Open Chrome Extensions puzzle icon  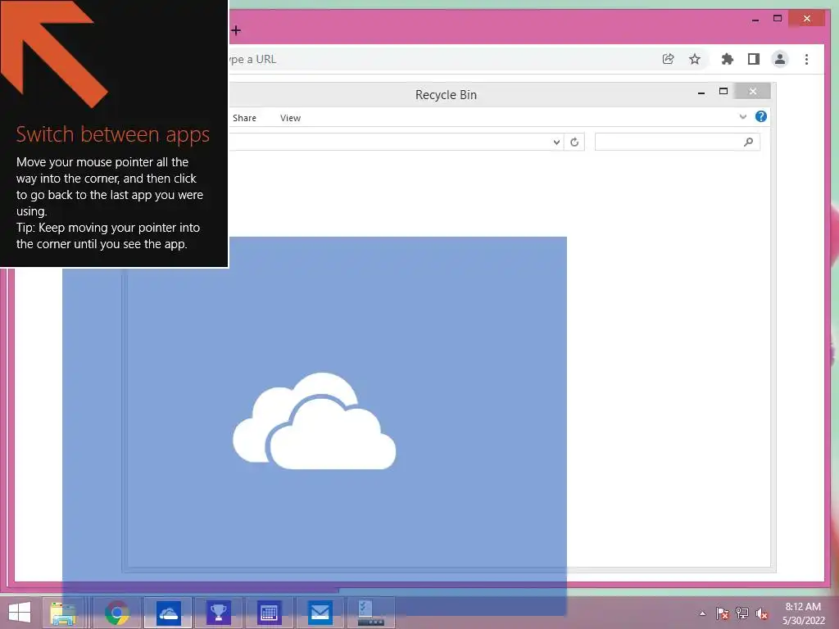(x=728, y=59)
